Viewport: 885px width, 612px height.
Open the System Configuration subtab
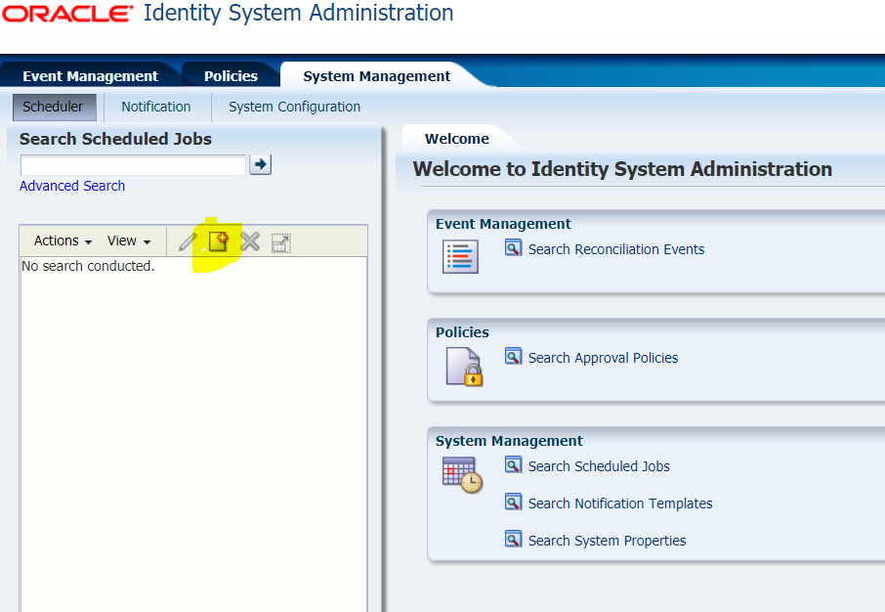pyautogui.click(x=293, y=107)
